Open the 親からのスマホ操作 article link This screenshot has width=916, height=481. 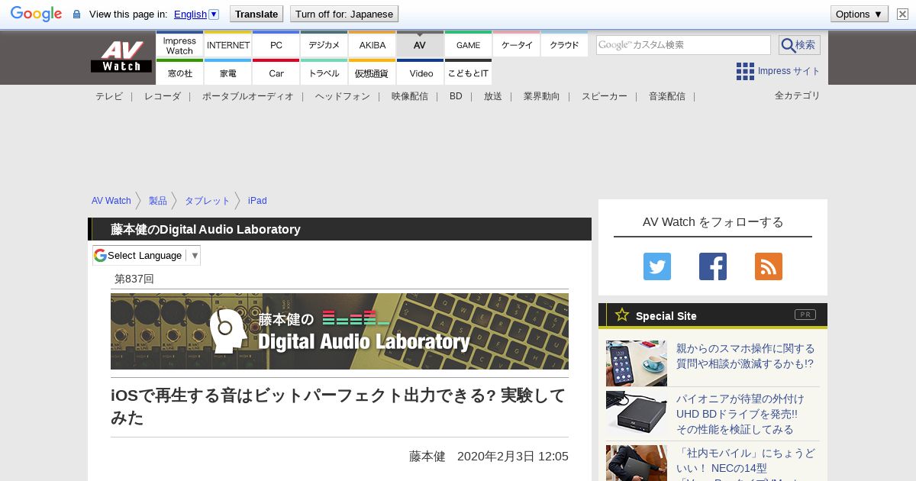click(745, 357)
